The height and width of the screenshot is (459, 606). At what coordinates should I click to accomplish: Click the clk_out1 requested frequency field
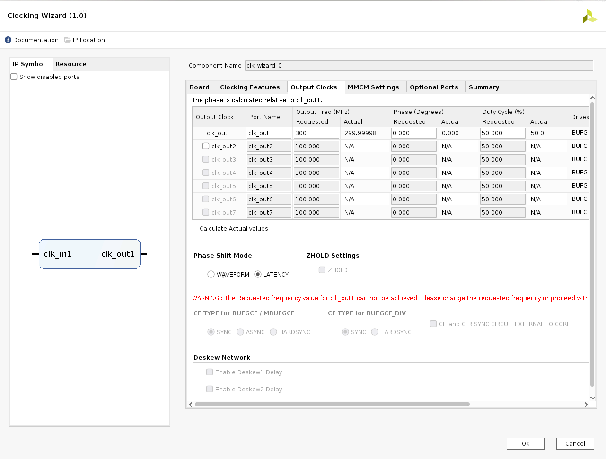[x=316, y=133]
